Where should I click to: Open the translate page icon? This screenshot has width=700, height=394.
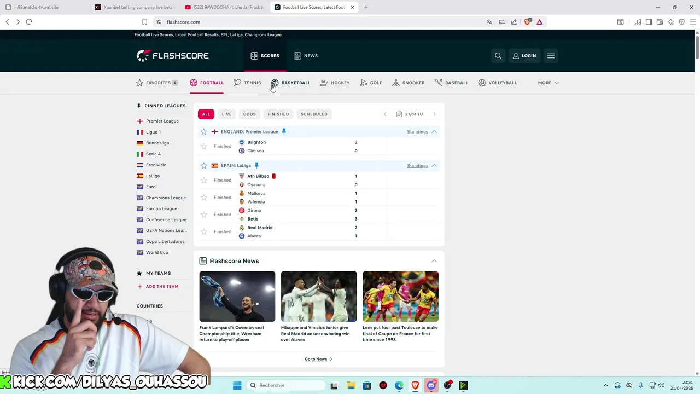click(489, 22)
